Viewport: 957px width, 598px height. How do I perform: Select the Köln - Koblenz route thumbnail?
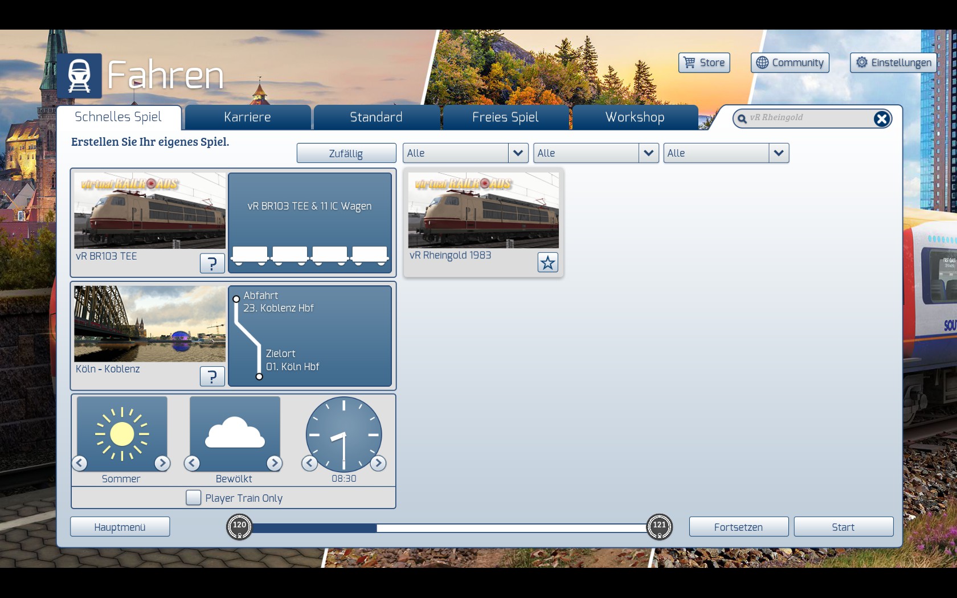(x=150, y=323)
